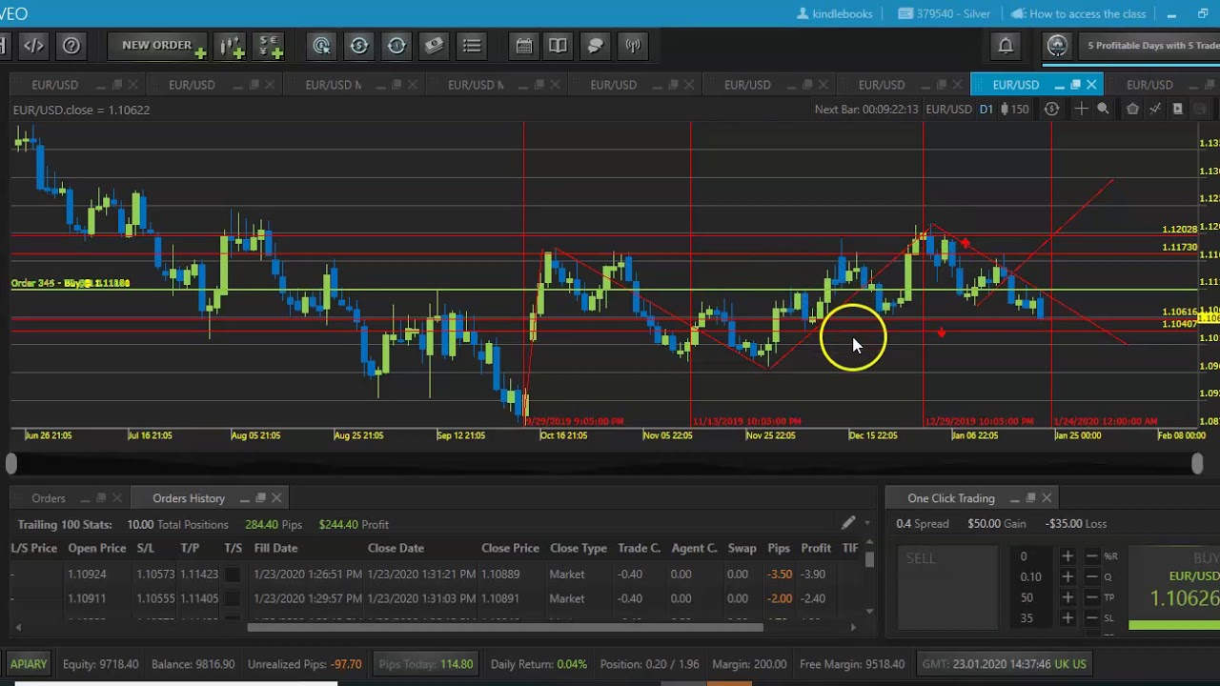Screen dimensions: 1220x686
Task: Switch to the Orders tab
Action: click(x=48, y=498)
